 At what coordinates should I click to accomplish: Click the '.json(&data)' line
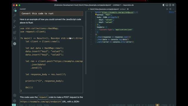click(38, 64)
